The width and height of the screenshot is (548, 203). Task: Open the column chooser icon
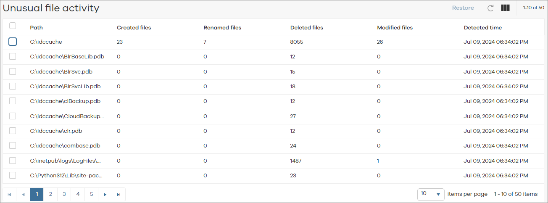(505, 8)
